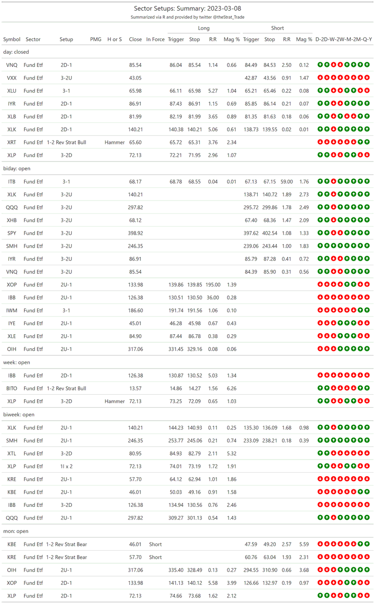Viewport: 375px width, 604px height.
Task: Click the Long group header
Action: click(x=204, y=28)
